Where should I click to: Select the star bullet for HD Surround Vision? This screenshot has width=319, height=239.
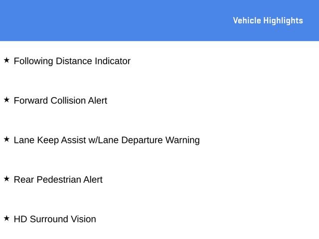pos(6,218)
